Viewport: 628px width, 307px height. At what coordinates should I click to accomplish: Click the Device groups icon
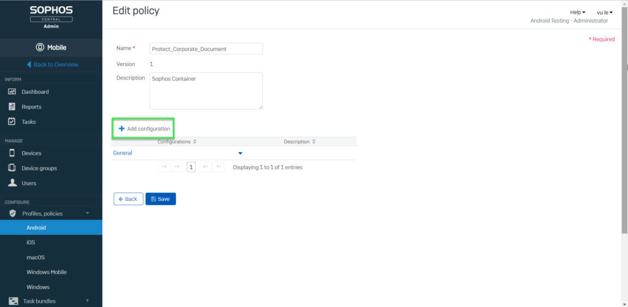click(12, 168)
